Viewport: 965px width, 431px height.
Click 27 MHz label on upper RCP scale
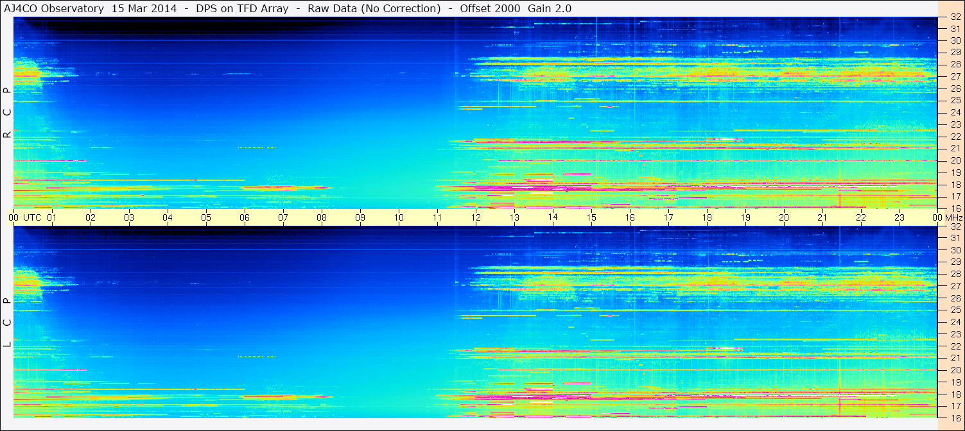(x=955, y=77)
